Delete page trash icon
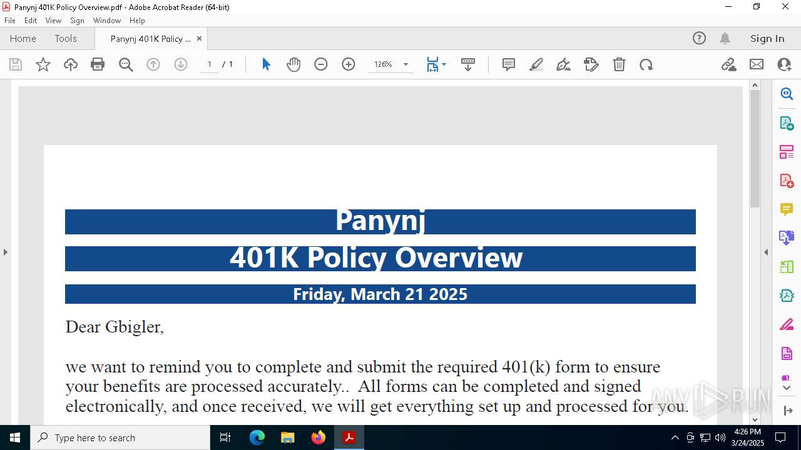Screen dimensions: 801x450 pos(619,64)
